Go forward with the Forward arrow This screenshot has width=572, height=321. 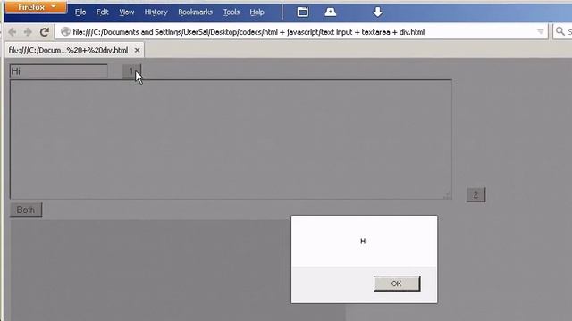tap(28, 32)
